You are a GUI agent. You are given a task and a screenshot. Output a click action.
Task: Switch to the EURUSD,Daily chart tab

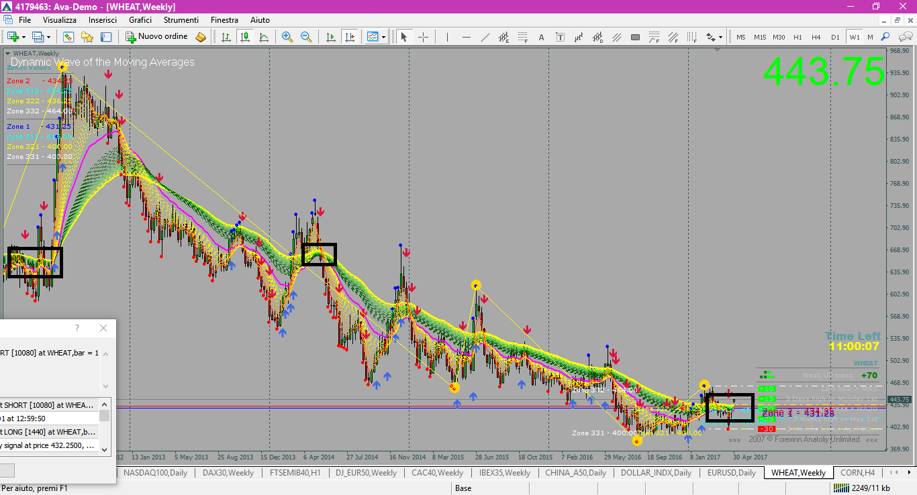pyautogui.click(x=732, y=473)
